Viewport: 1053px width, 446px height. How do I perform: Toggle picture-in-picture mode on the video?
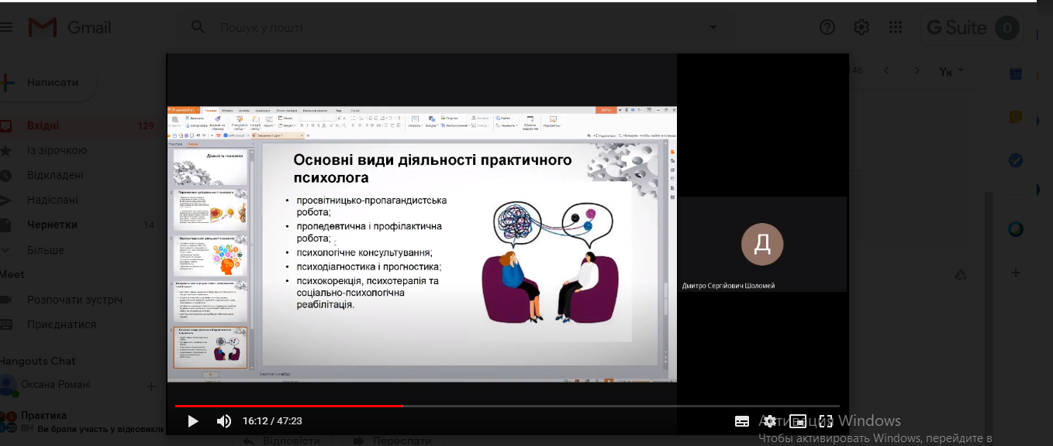(x=798, y=421)
